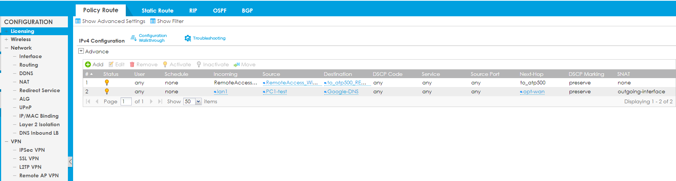Image resolution: width=676 pixels, height=181 pixels.
Task: Click the status bulb of rule 2
Action: 107,91
